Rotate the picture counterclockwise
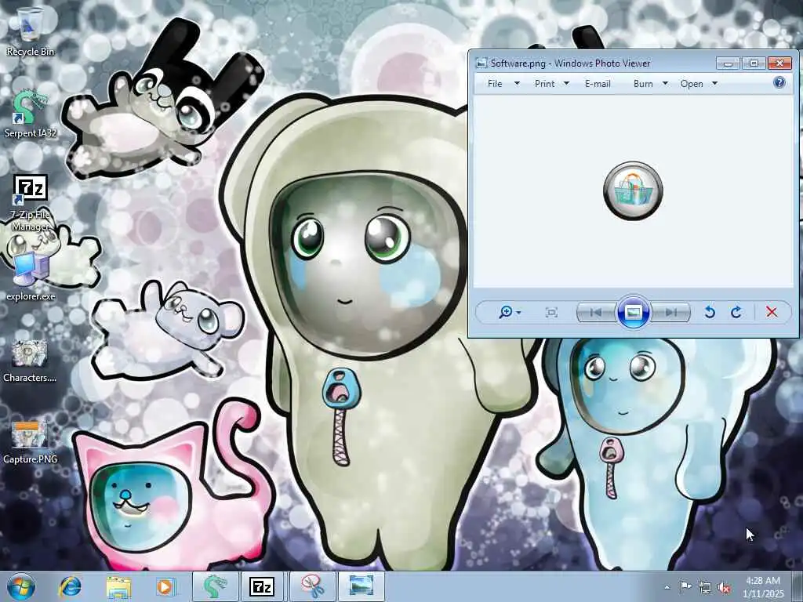Image resolution: width=803 pixels, height=602 pixels. [x=709, y=312]
